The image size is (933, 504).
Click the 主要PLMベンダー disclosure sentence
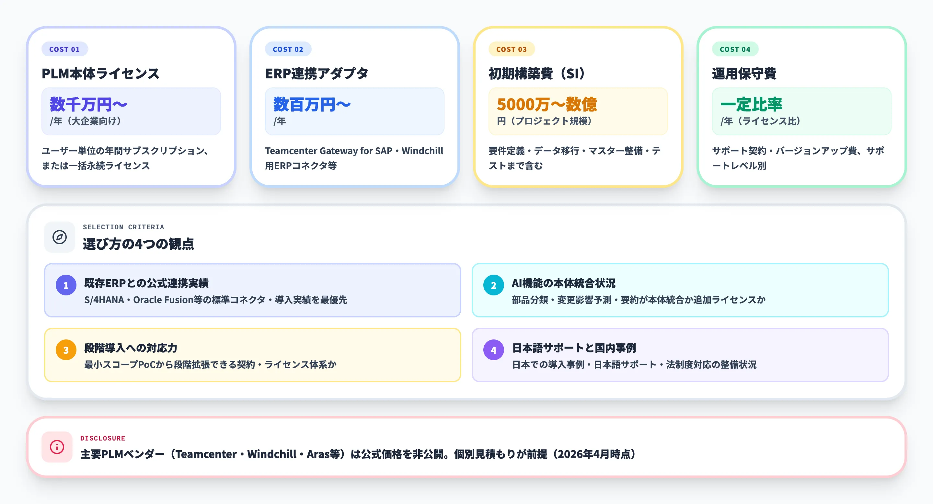point(358,454)
